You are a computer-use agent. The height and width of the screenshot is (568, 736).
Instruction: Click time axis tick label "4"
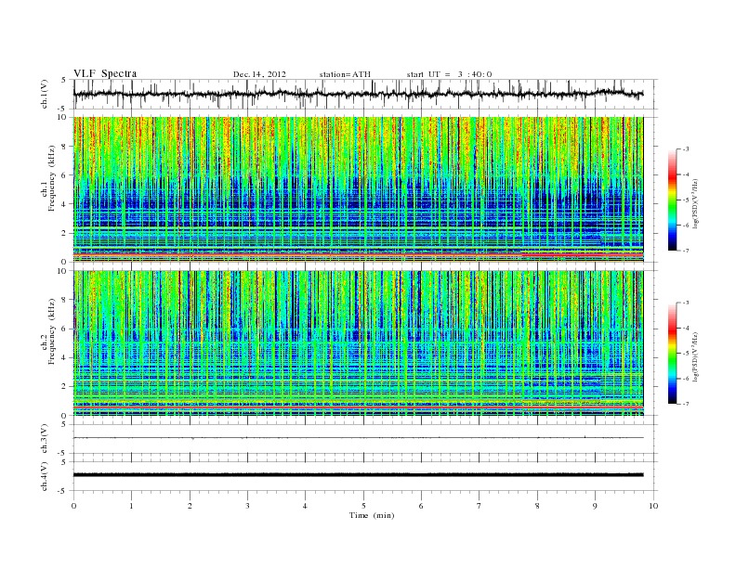coord(305,506)
